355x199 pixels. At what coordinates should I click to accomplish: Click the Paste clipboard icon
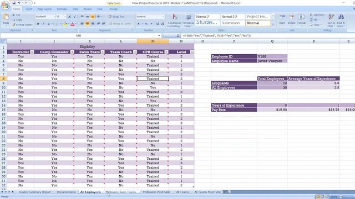tap(6, 17)
